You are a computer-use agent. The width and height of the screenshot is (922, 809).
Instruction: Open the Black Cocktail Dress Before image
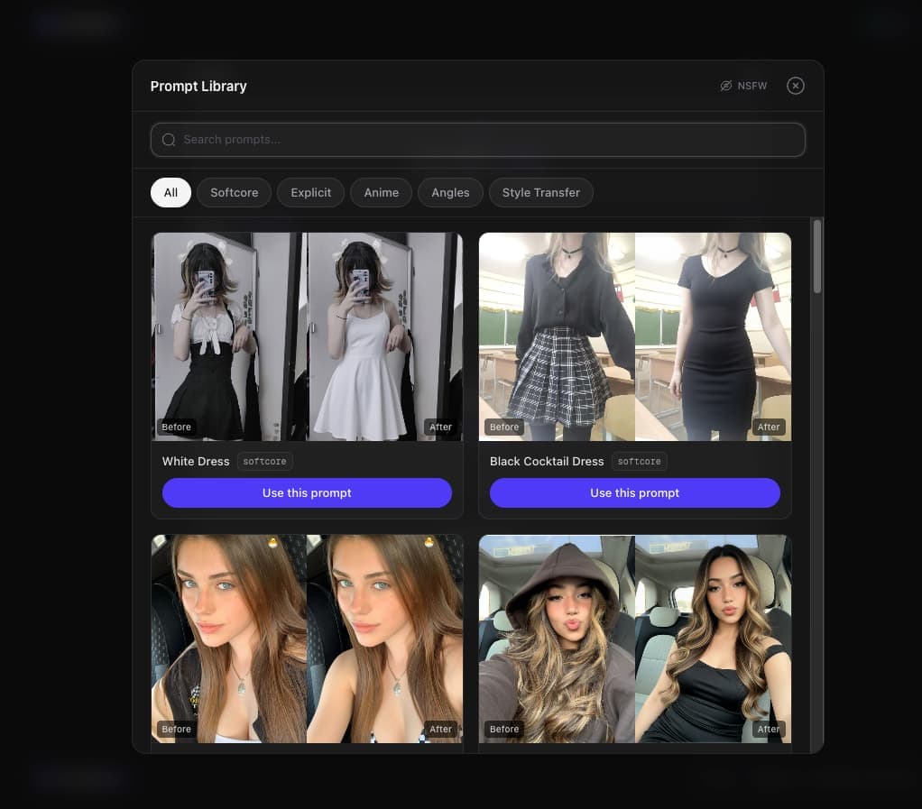coord(557,336)
